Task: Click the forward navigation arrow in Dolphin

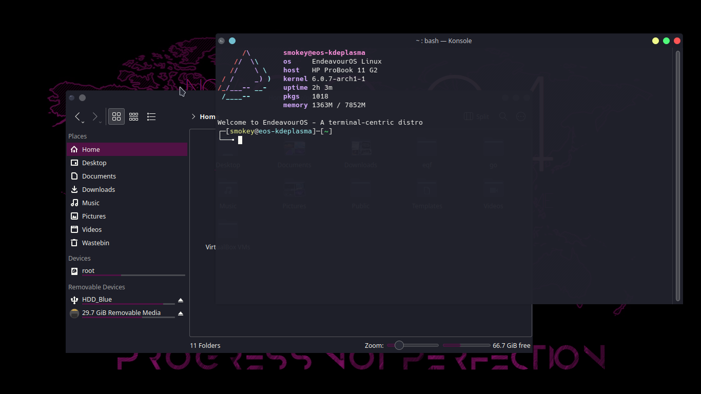Action: (x=95, y=117)
